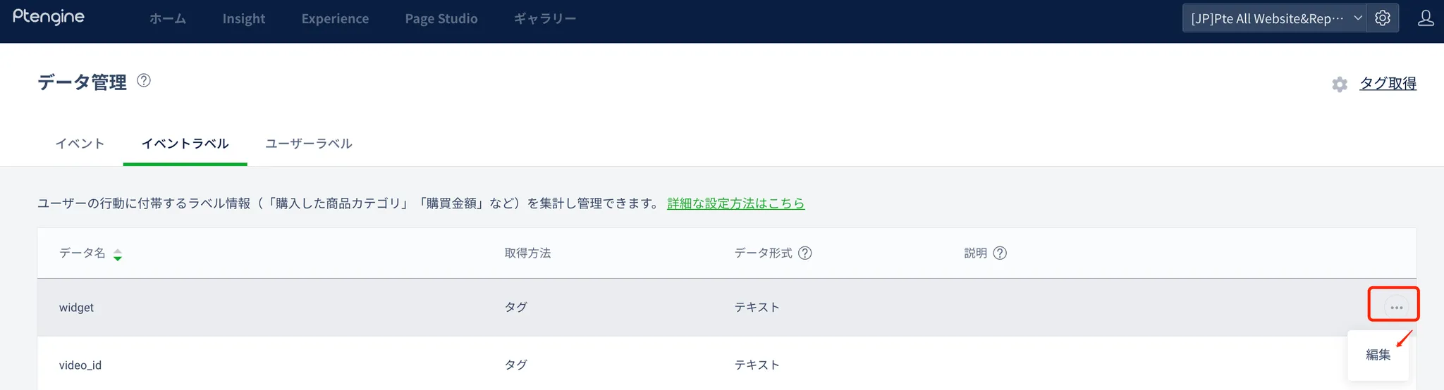This screenshot has width=1444, height=390.
Task: Open the Insight menu
Action: [244, 19]
